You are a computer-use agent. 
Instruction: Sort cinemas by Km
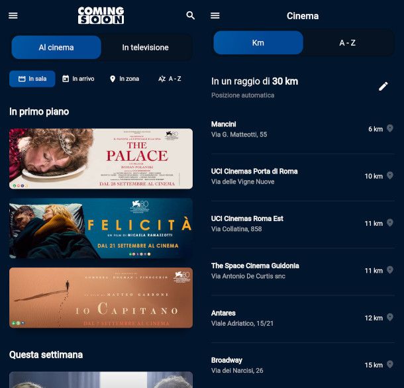(258, 43)
